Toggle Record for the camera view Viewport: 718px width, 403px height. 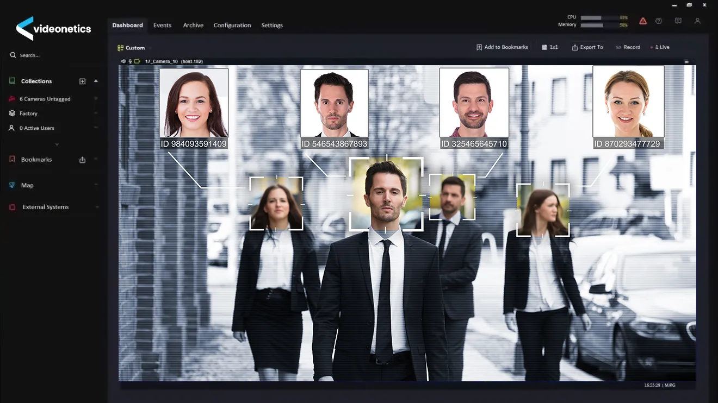pos(628,47)
